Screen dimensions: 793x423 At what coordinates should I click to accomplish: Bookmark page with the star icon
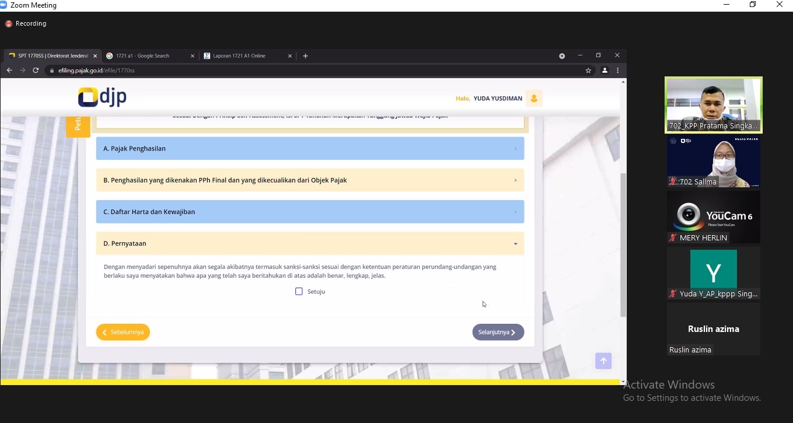point(588,71)
